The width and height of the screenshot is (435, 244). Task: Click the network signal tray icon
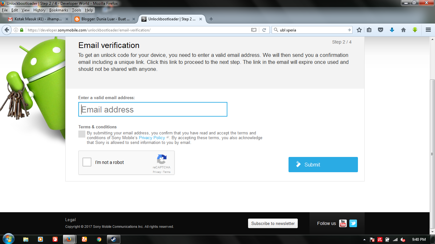point(395,240)
